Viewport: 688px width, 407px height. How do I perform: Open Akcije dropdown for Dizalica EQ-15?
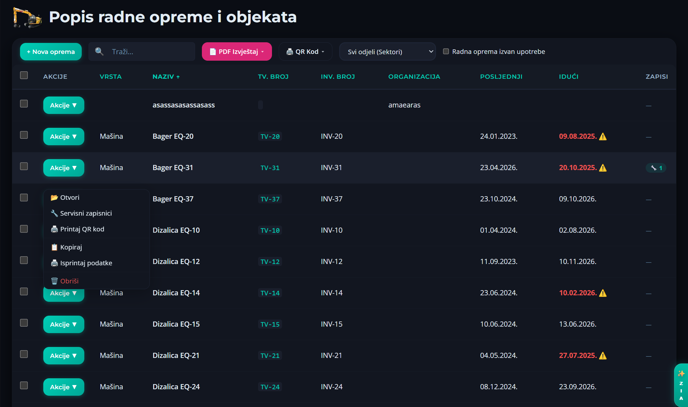64,324
